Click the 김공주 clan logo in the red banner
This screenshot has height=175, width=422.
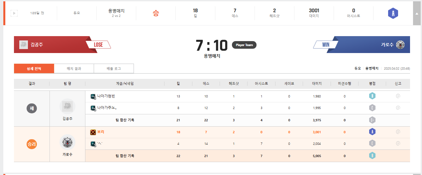point(23,45)
